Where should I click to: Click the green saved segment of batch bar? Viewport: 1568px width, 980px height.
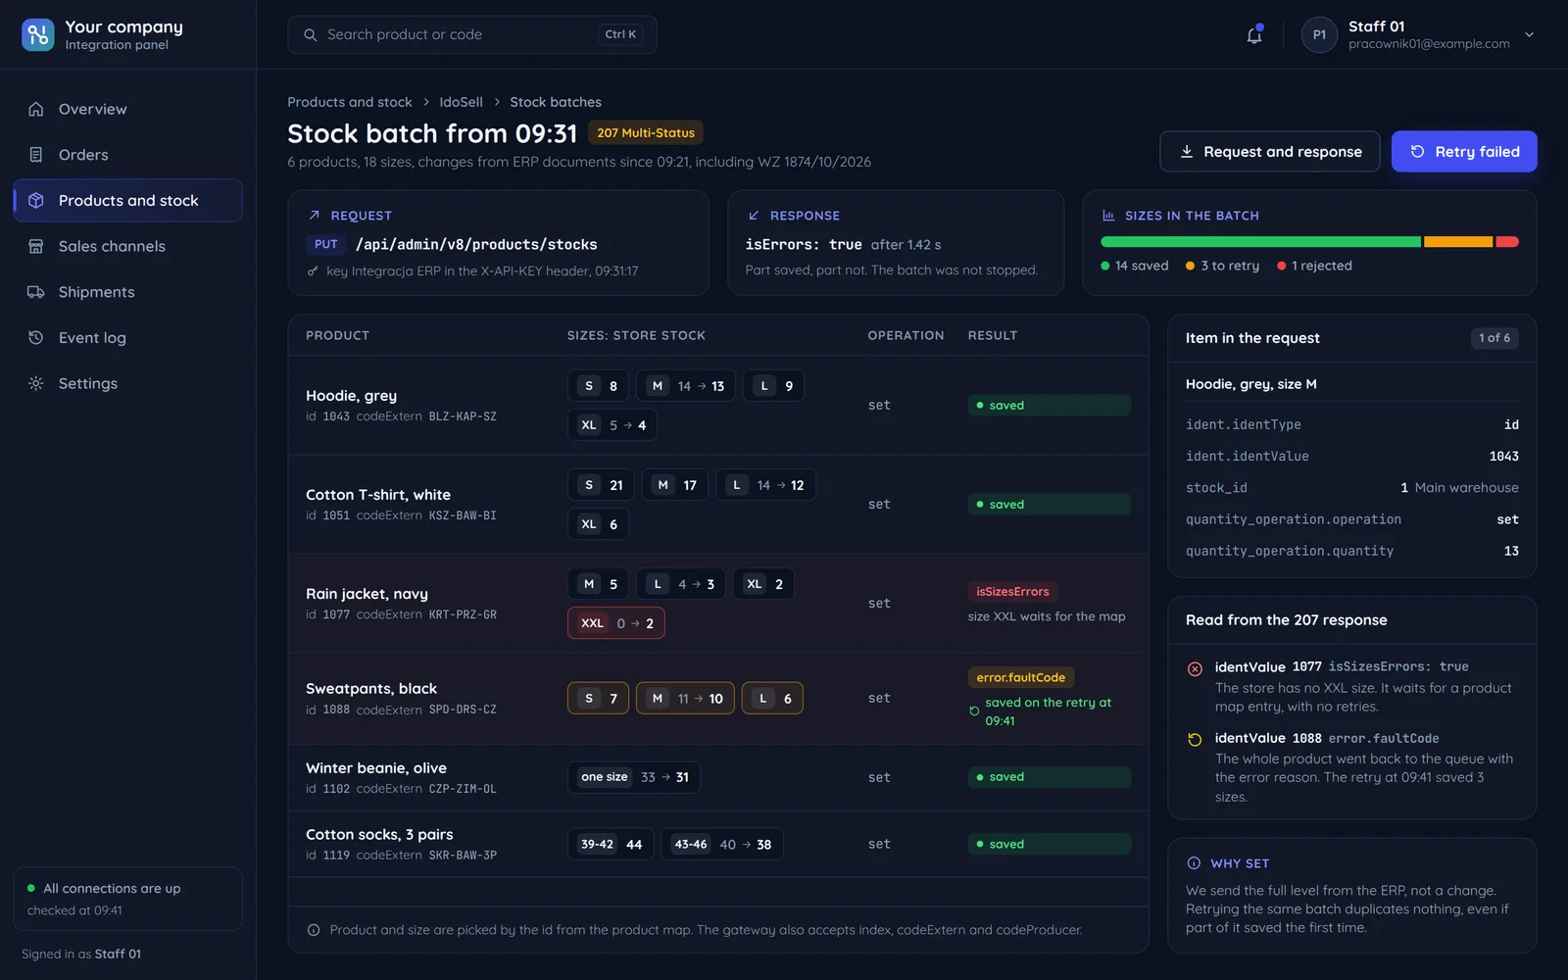tap(1260, 241)
